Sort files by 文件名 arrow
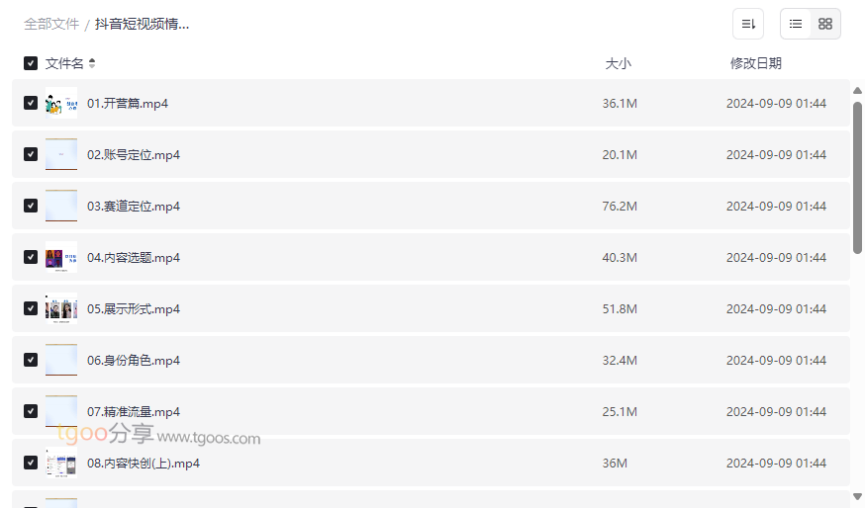Viewport: 865px width, 508px height. (x=92, y=63)
